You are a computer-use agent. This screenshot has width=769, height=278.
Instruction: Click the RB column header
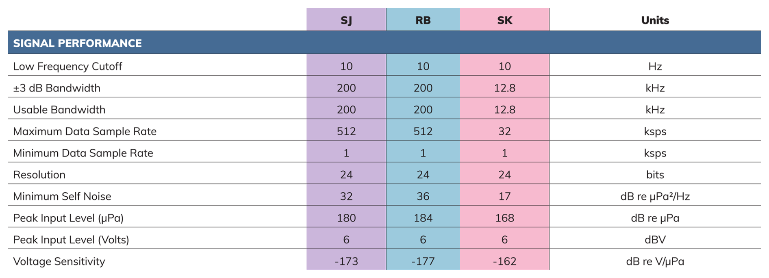pyautogui.click(x=423, y=20)
